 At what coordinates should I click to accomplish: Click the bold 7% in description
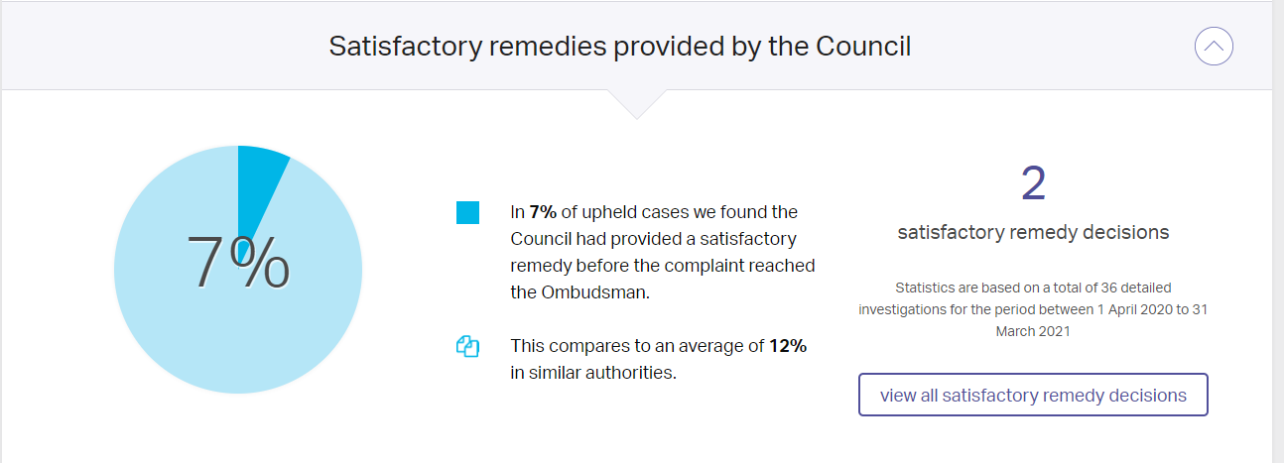pyautogui.click(x=542, y=212)
